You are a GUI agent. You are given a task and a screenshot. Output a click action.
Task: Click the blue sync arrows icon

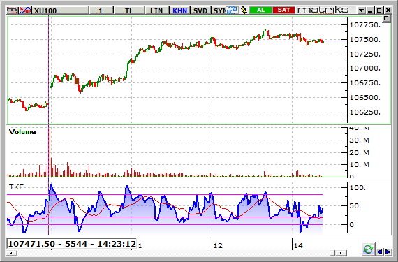[232, 10]
